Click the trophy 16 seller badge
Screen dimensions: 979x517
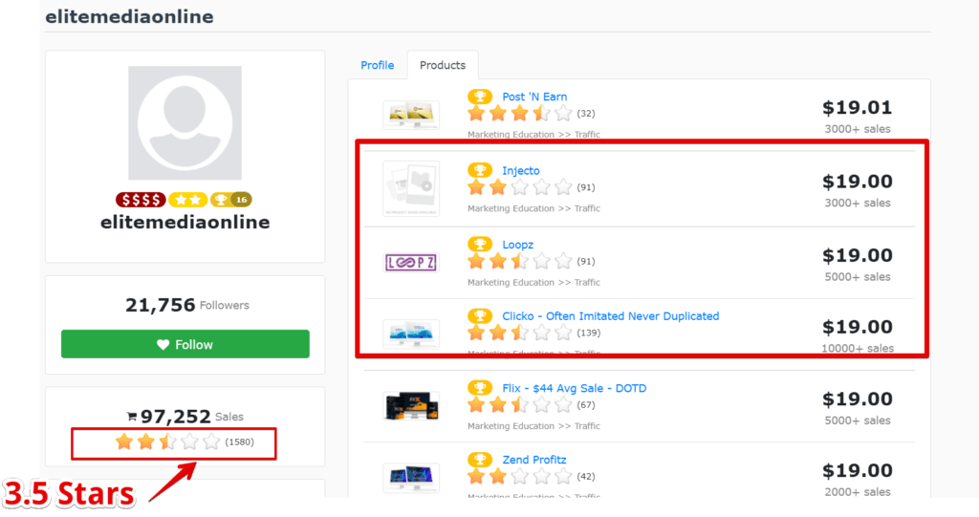[x=231, y=200]
